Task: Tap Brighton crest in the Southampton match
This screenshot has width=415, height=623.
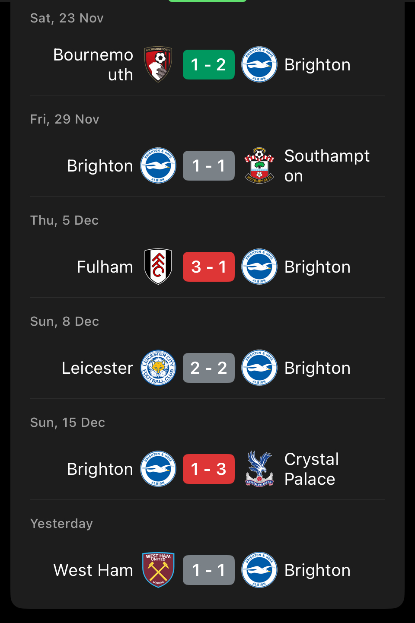Action: click(x=158, y=165)
